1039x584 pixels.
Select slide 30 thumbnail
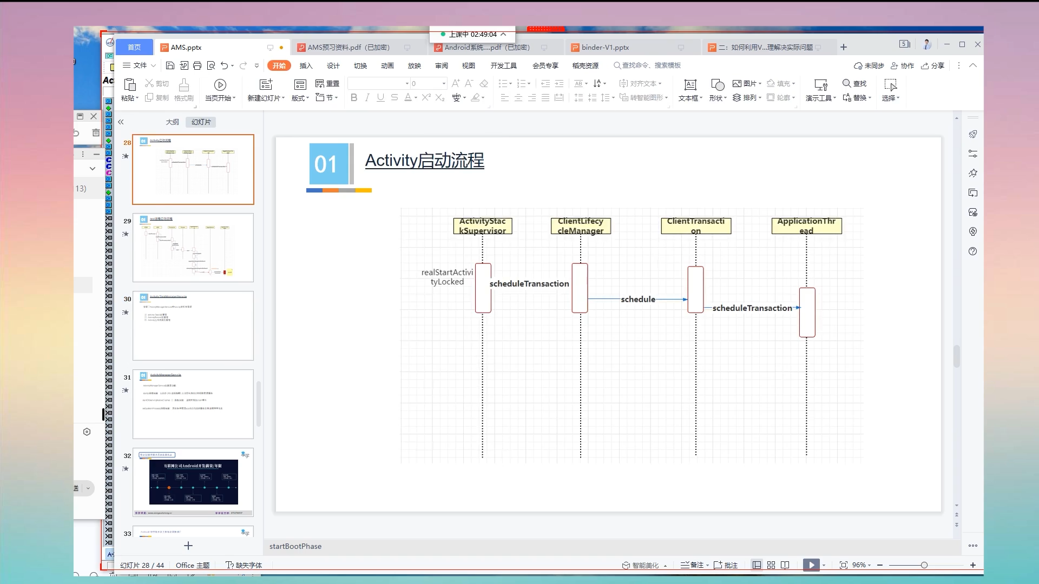pyautogui.click(x=193, y=326)
